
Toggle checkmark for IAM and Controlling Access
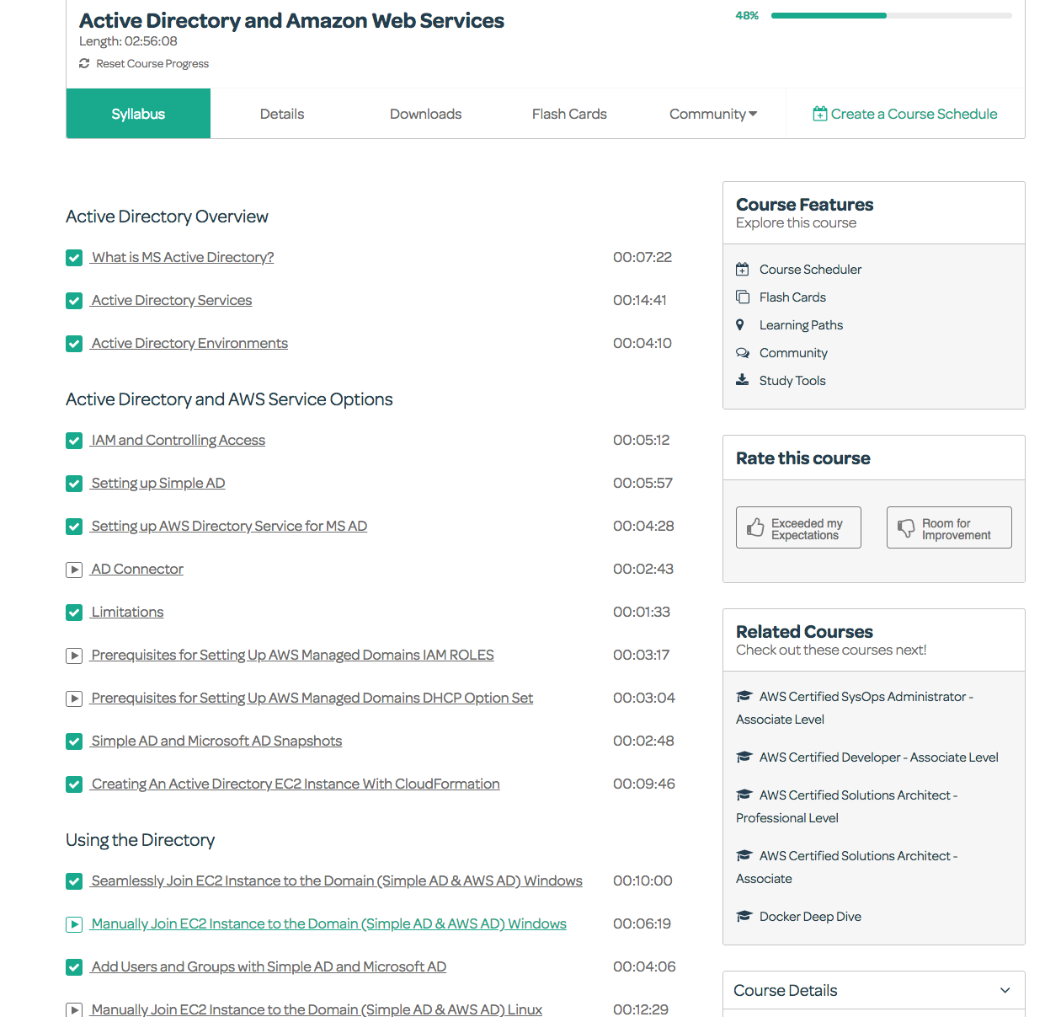[74, 441]
